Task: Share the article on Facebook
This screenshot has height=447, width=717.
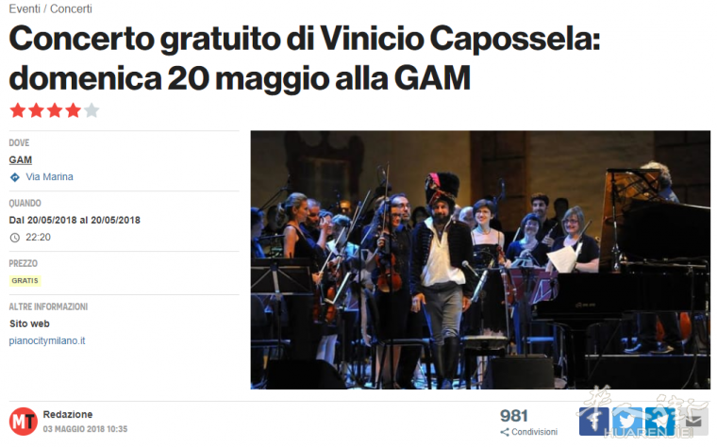Action: pyautogui.click(x=593, y=421)
